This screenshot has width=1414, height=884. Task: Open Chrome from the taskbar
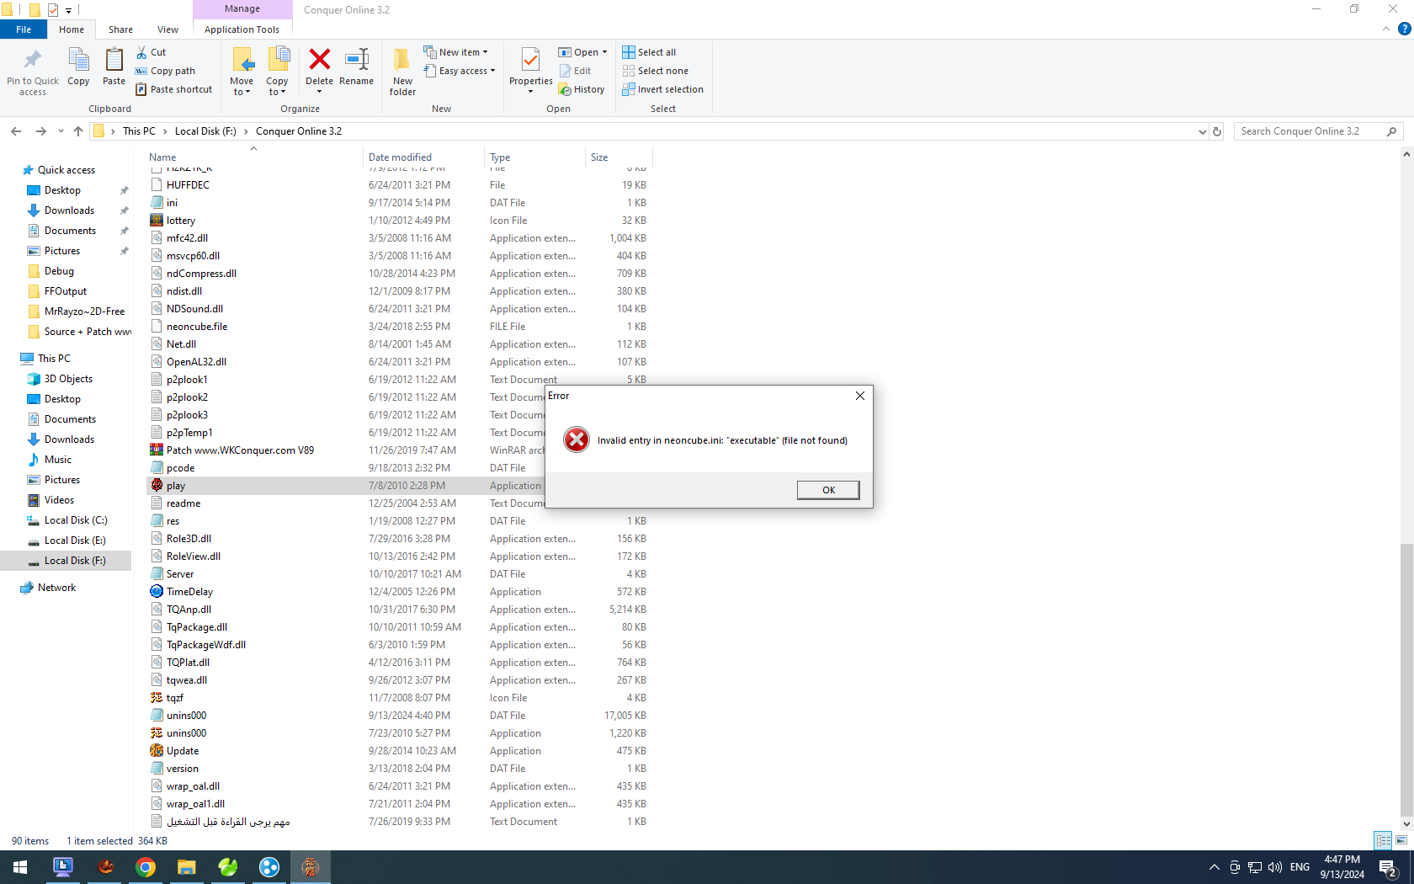click(x=146, y=867)
